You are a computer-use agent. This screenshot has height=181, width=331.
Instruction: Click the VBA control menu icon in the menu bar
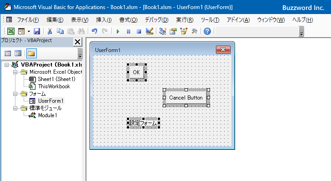9,20
